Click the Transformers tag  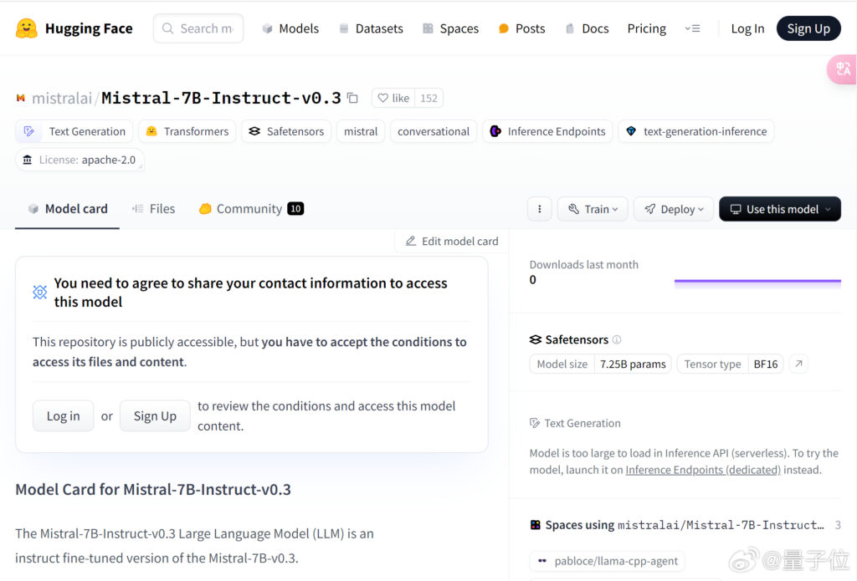point(187,131)
